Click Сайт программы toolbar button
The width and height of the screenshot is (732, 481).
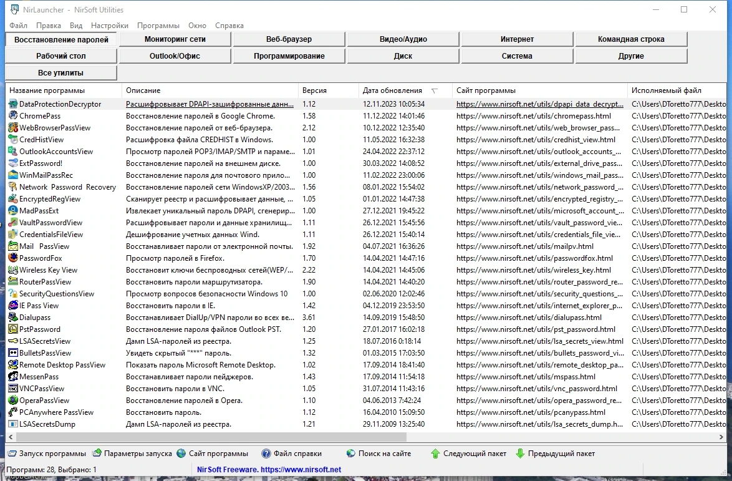pos(213,454)
